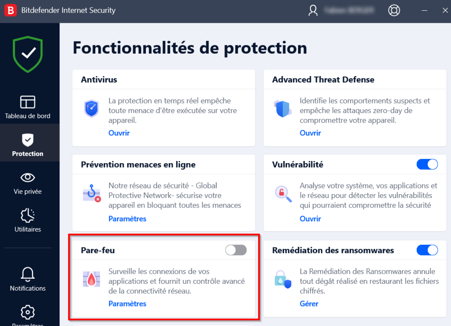Open the user account icon
Viewport: 451px width, 326px height.
313,10
